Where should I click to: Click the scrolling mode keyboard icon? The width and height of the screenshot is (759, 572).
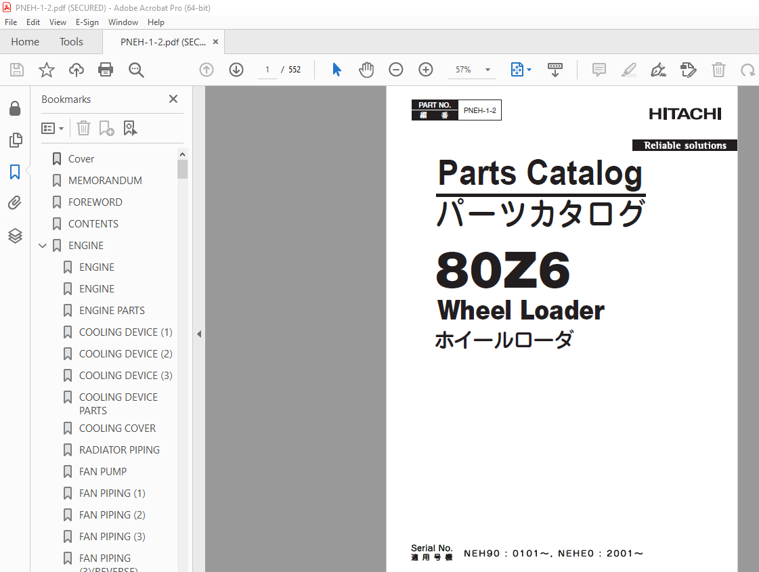(555, 70)
